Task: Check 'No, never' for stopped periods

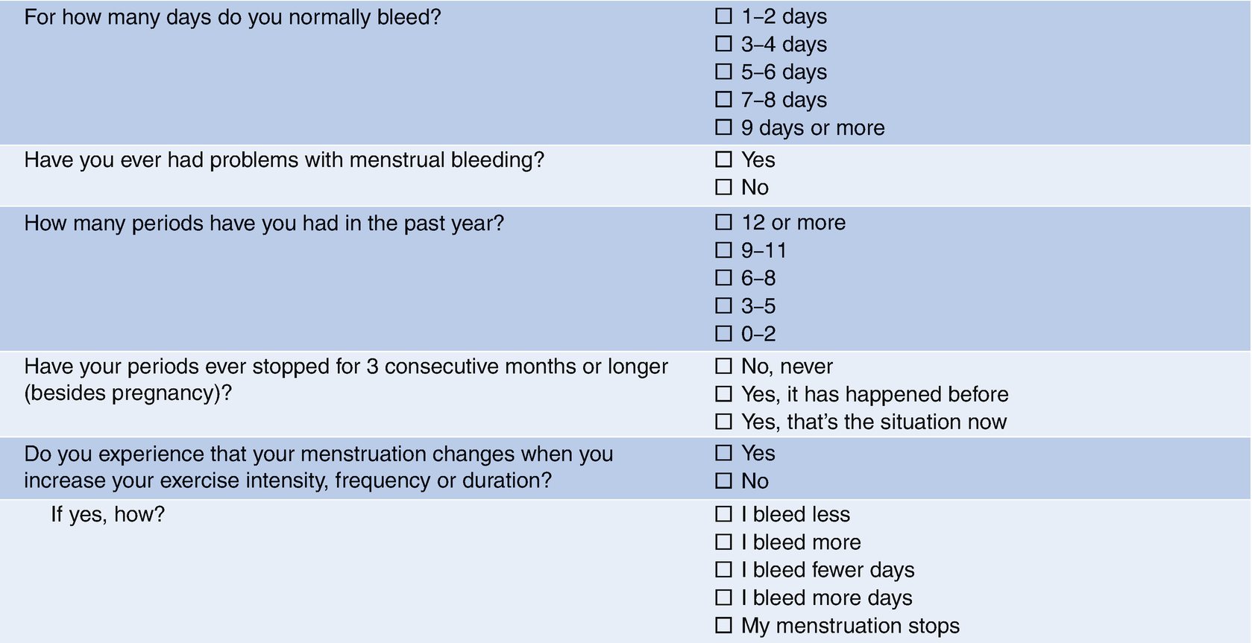Action: [723, 366]
